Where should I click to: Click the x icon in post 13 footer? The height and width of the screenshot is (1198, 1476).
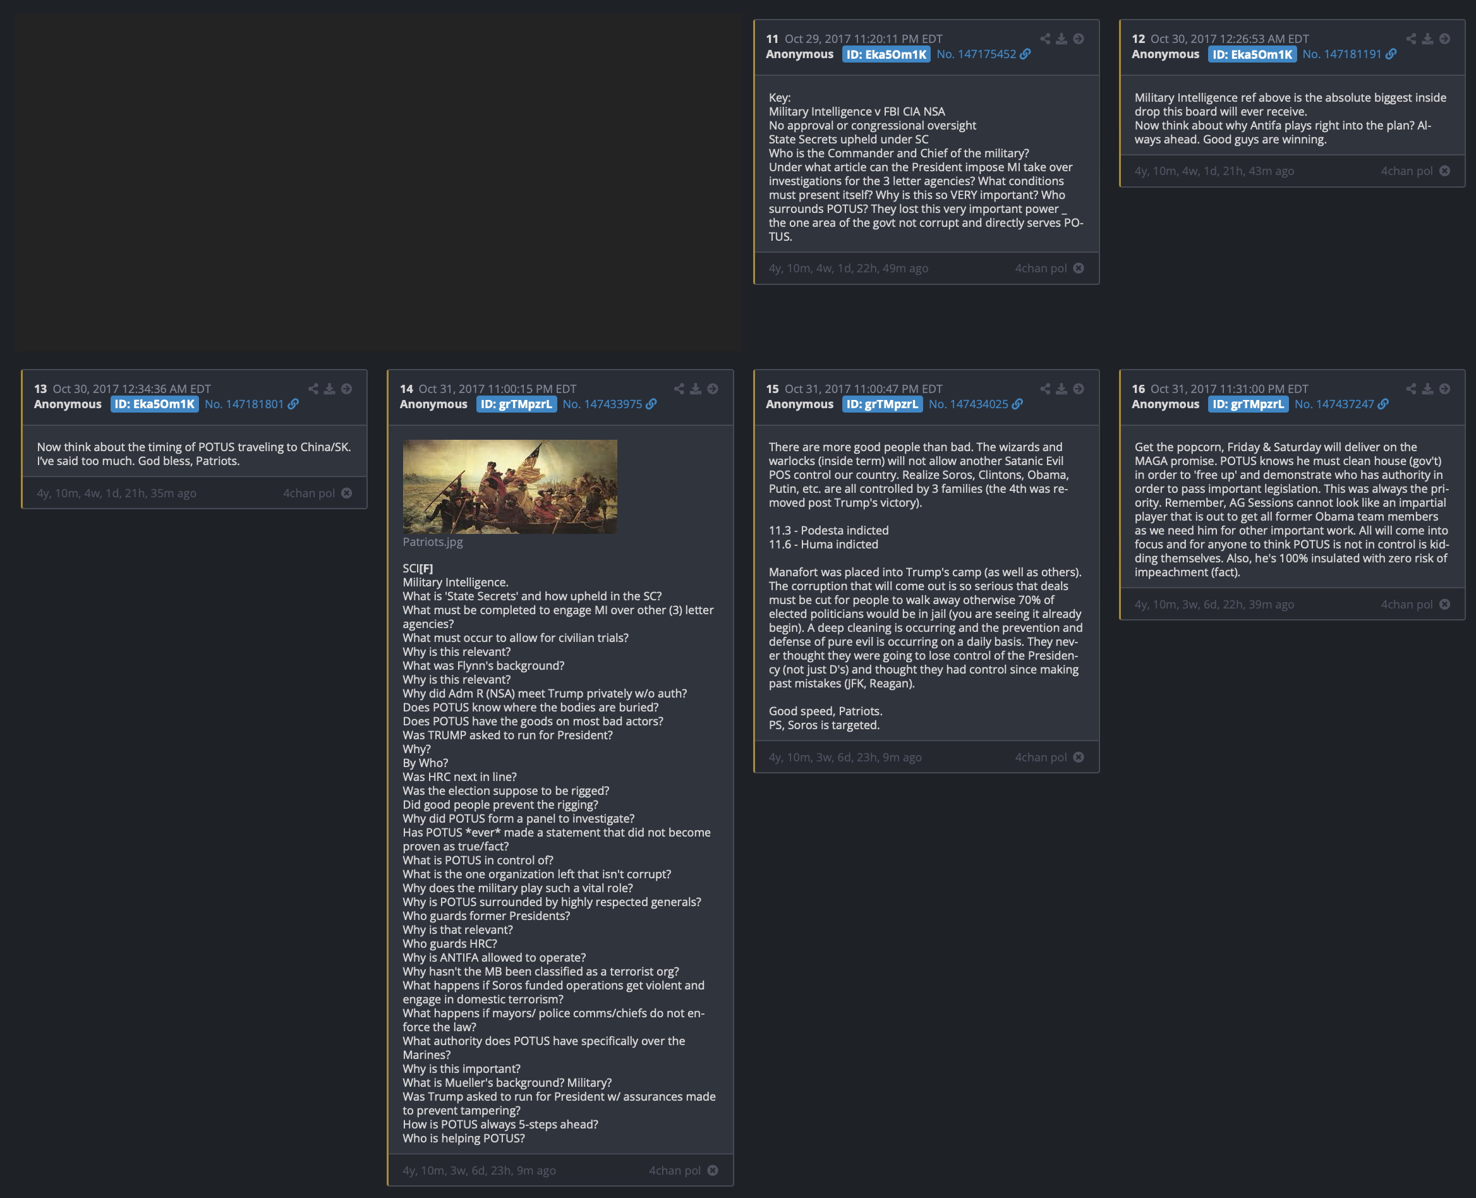(346, 493)
